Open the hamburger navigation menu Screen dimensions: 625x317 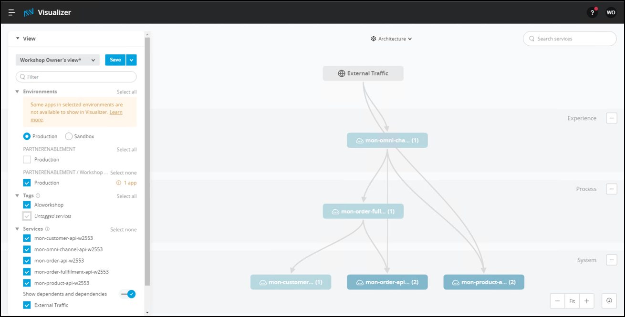(12, 12)
